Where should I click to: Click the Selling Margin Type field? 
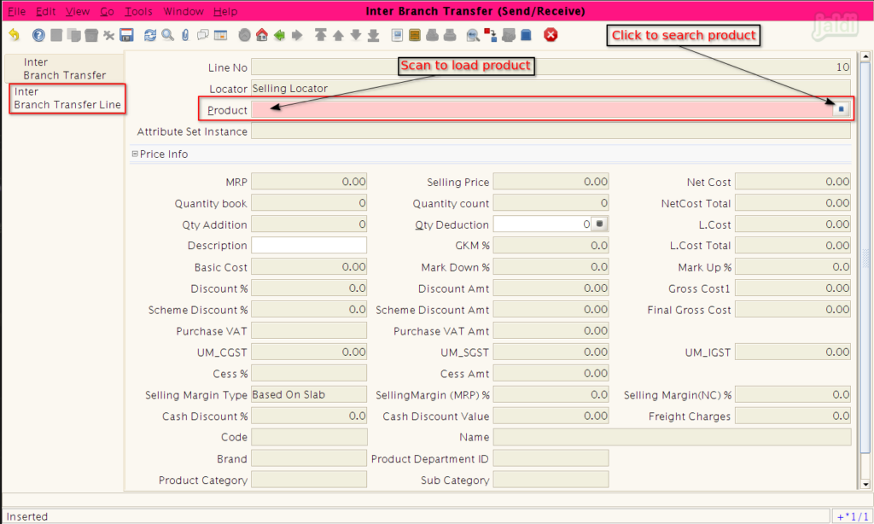click(309, 394)
